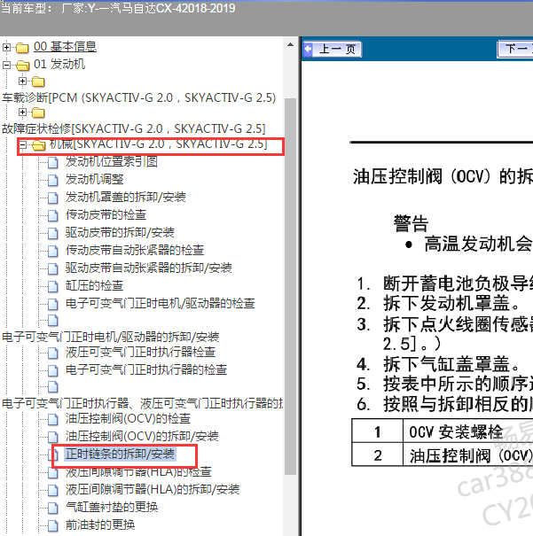Open 电子可变气门正时执行器、液压可变气门 entry
This screenshot has width=533, height=536.
tap(142, 404)
